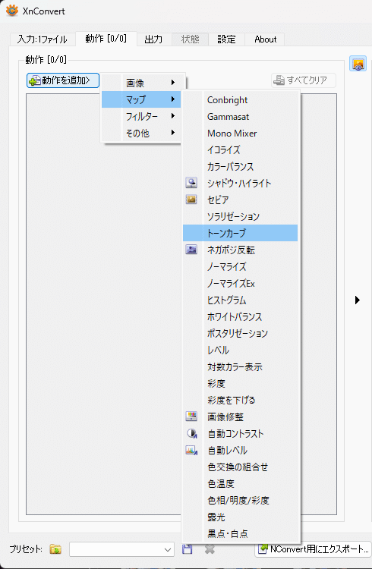Open the preset combo box dropdown

(121, 549)
